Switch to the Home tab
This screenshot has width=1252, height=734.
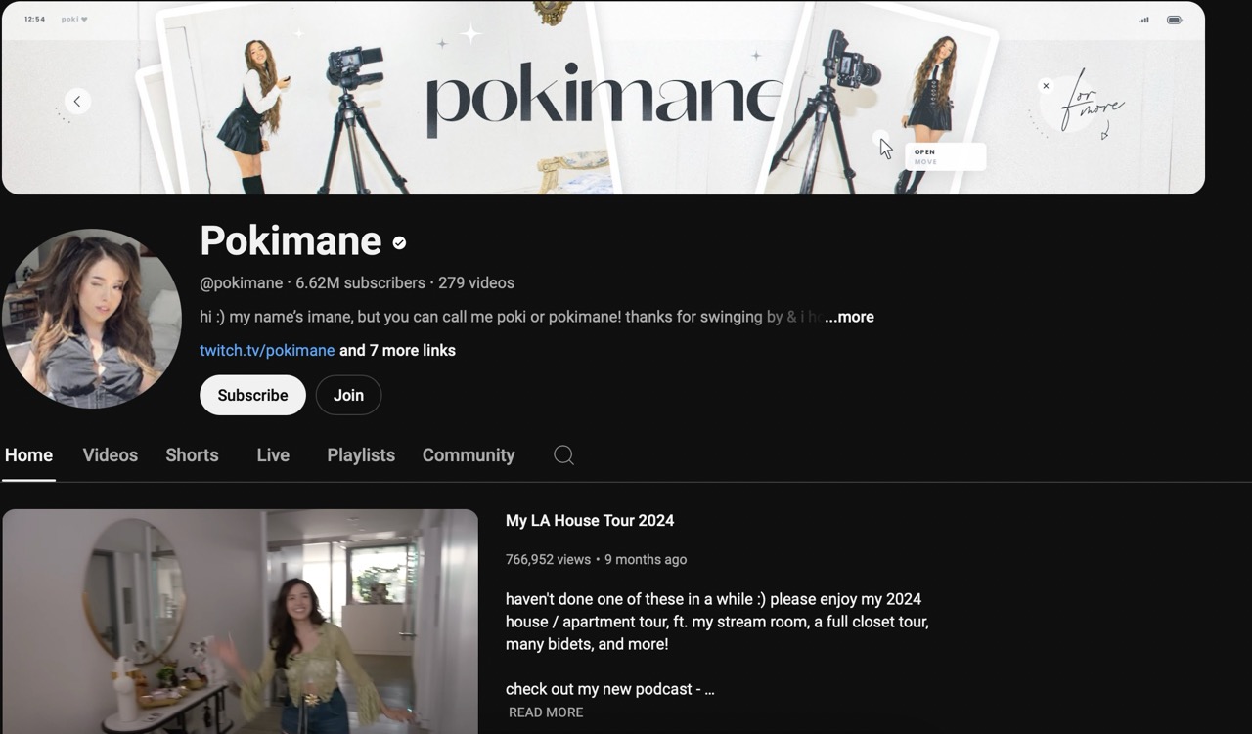(28, 454)
